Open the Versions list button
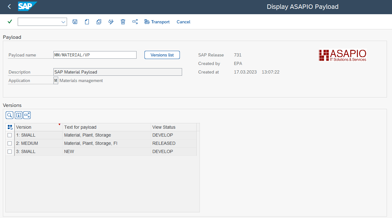Viewport: 392px width, 218px height. tap(162, 55)
